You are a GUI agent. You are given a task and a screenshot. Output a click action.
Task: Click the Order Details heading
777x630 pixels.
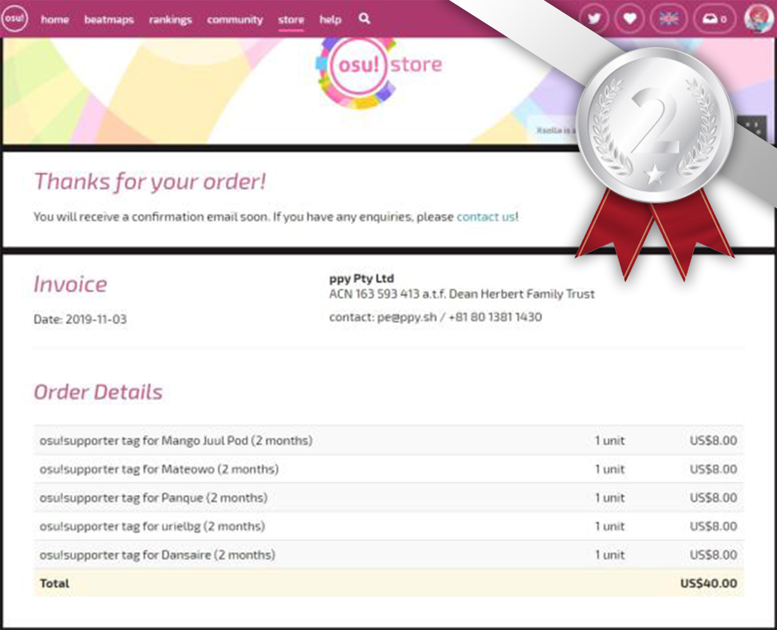[x=98, y=392]
